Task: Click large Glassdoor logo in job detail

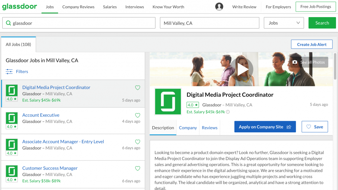Action: (168, 101)
